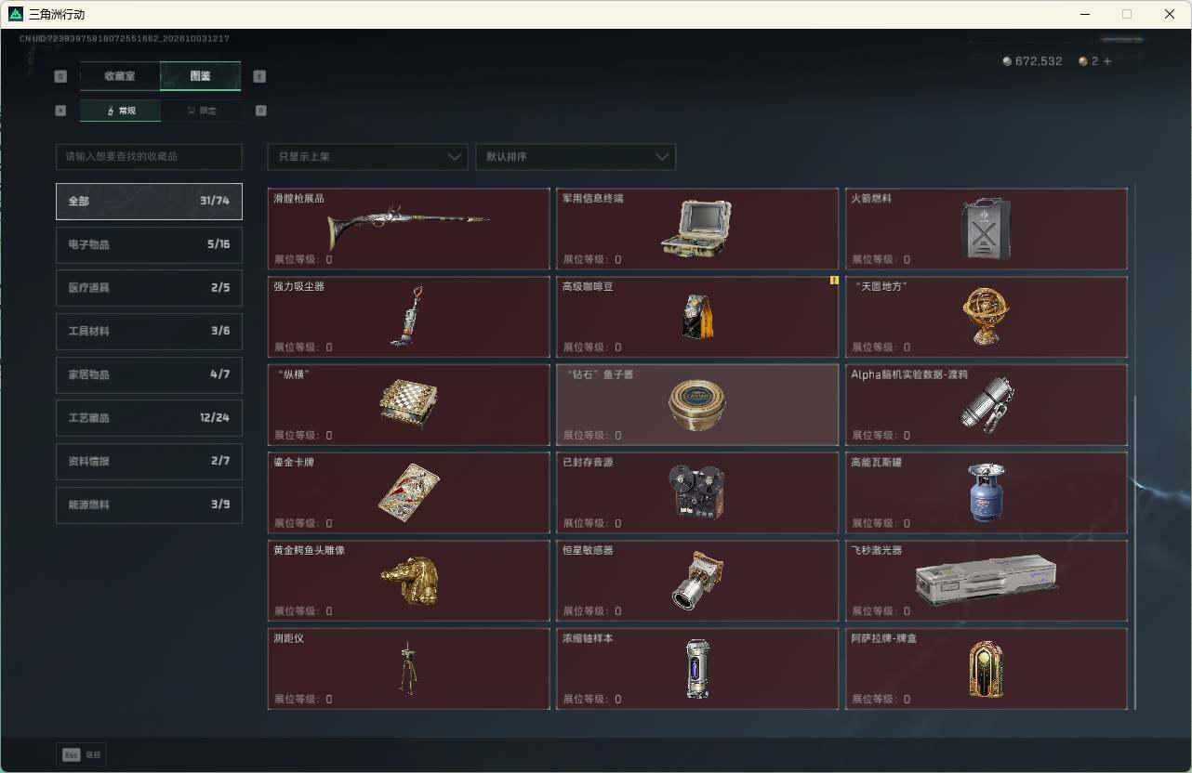Filter by 资料情报 category

[x=149, y=462]
